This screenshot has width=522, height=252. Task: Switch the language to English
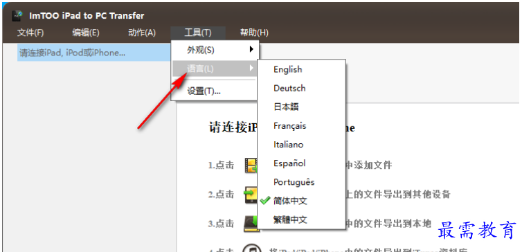coord(302,69)
